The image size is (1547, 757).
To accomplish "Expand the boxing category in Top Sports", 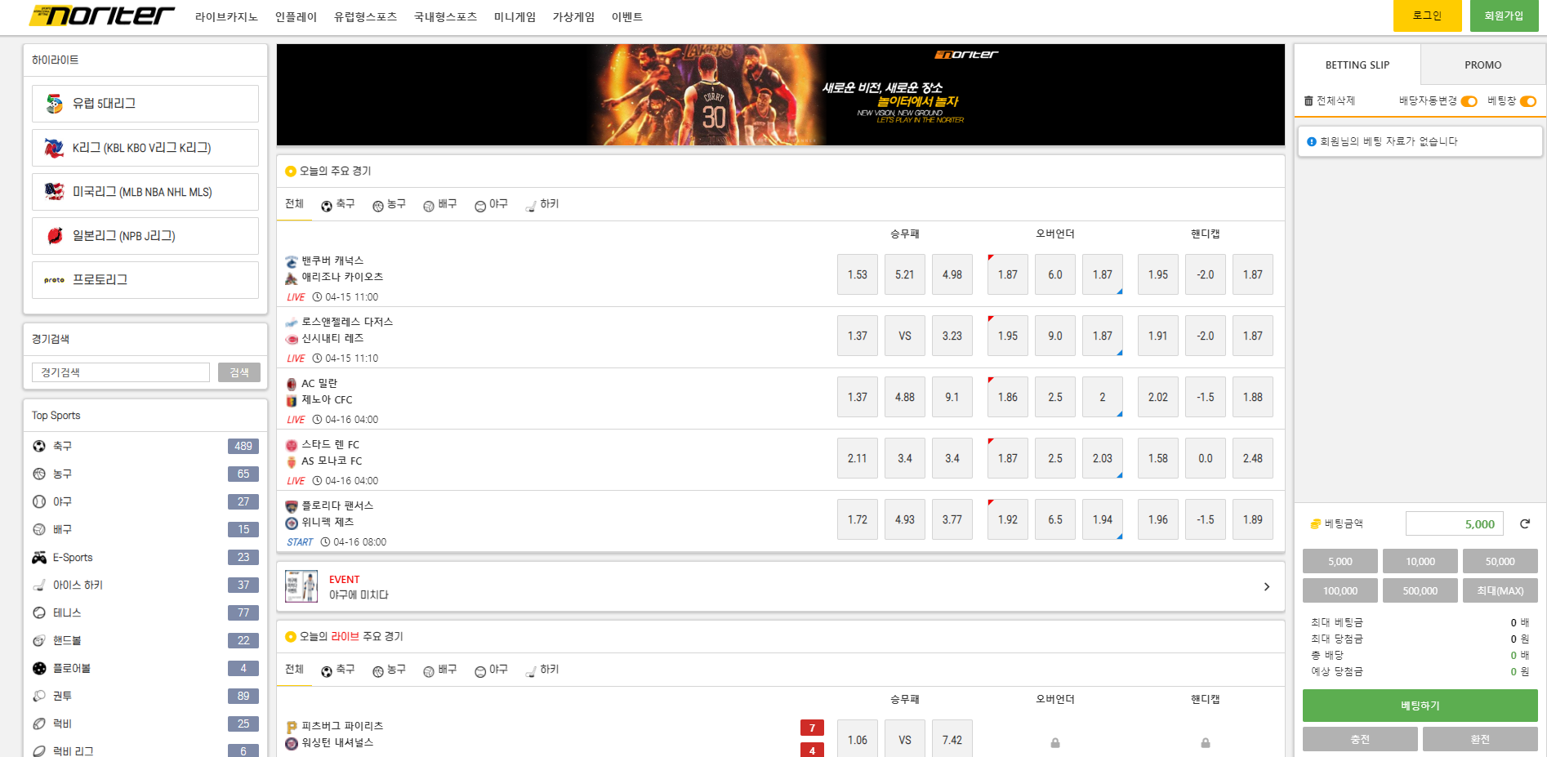I will tap(62, 697).
